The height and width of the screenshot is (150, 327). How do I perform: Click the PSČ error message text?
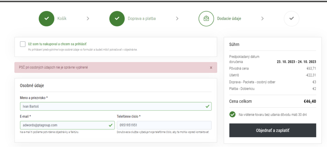(53, 68)
